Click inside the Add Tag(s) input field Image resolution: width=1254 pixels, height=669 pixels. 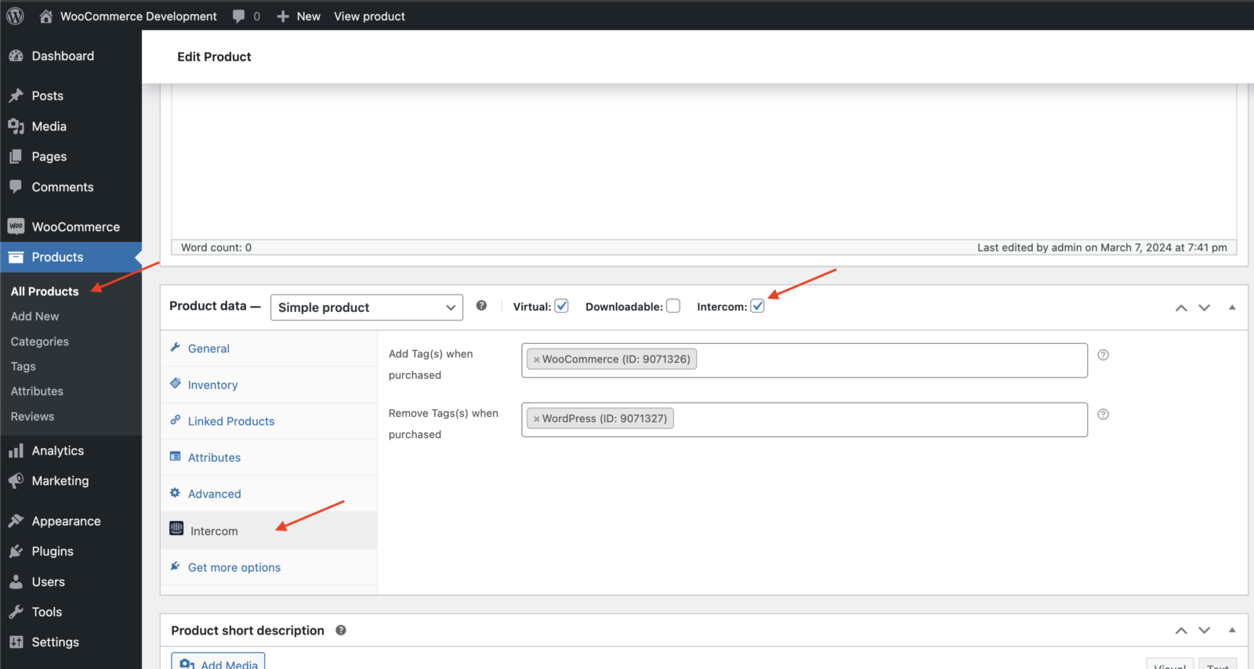click(886, 360)
